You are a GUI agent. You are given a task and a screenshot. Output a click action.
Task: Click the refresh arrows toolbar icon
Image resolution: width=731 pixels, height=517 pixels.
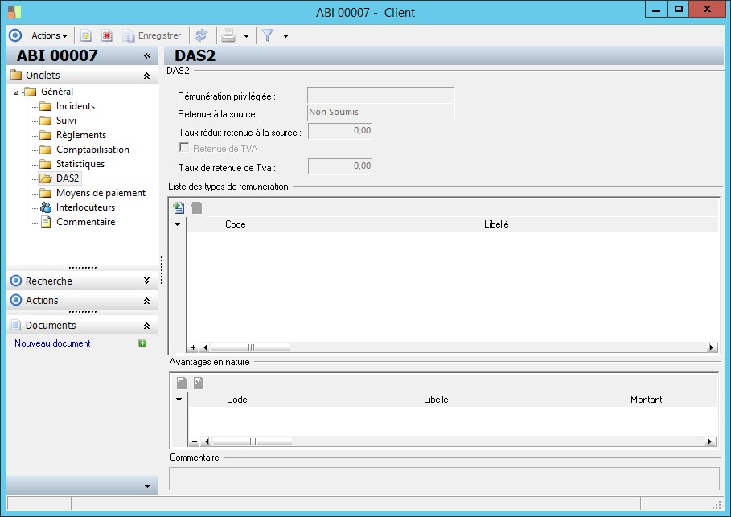coord(201,35)
